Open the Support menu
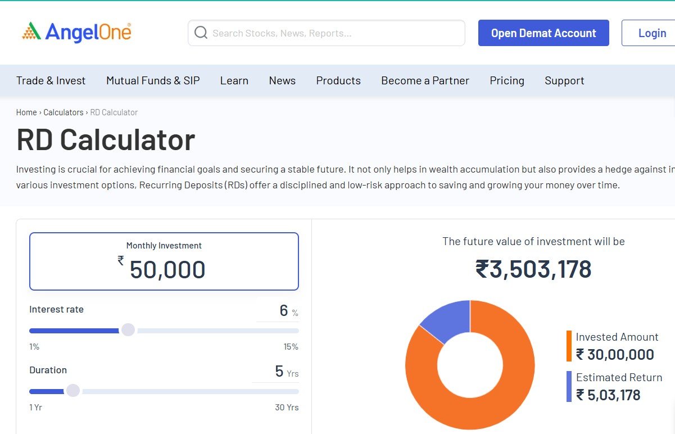This screenshot has height=434, width=675. (x=564, y=80)
